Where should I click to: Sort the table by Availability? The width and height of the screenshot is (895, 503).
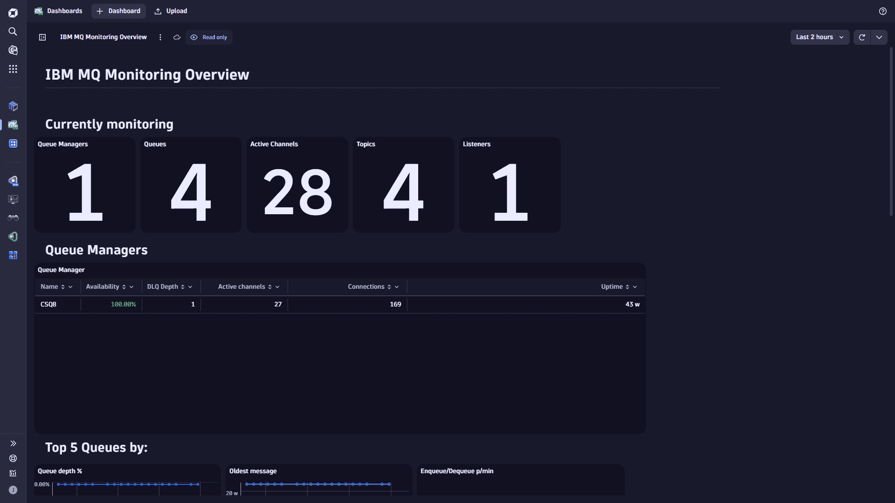124,287
